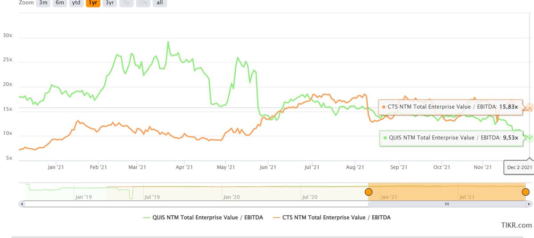Click the left orange navigator handle
Viewport: 534px width, 238px height.
(x=368, y=192)
